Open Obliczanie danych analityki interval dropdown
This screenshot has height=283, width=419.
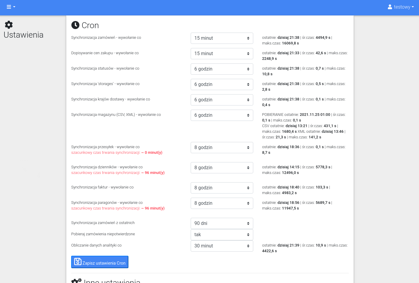pos(222,246)
